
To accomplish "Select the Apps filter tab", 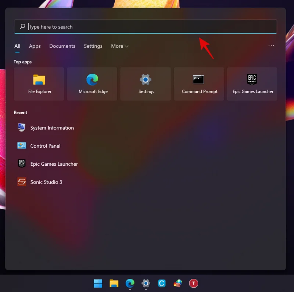I will (35, 46).
